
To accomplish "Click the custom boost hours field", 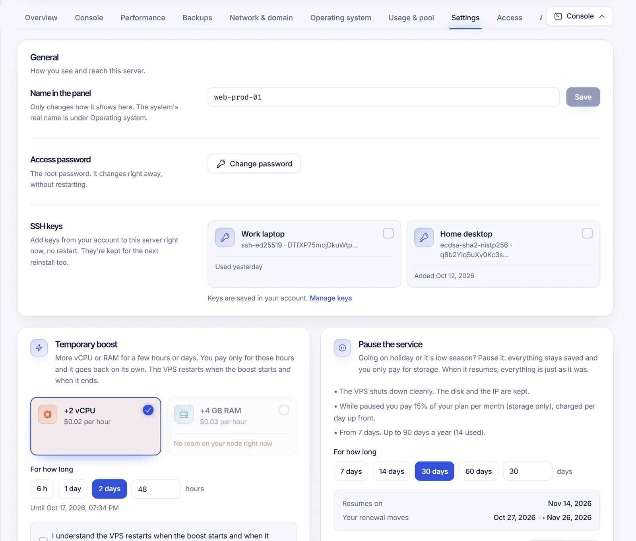I will tap(156, 489).
